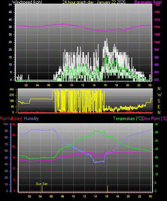Click barometer axis value 985
The image size is (167, 201).
(x=156, y=64)
